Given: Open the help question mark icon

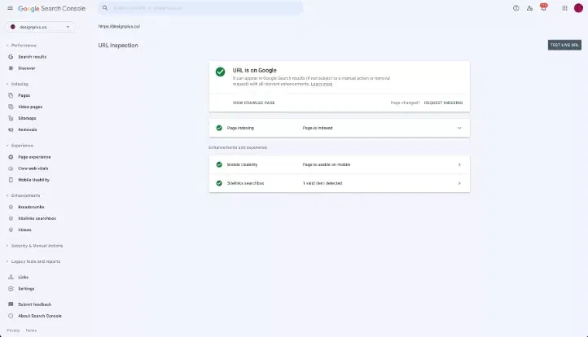Looking at the screenshot, I should pos(516,8).
